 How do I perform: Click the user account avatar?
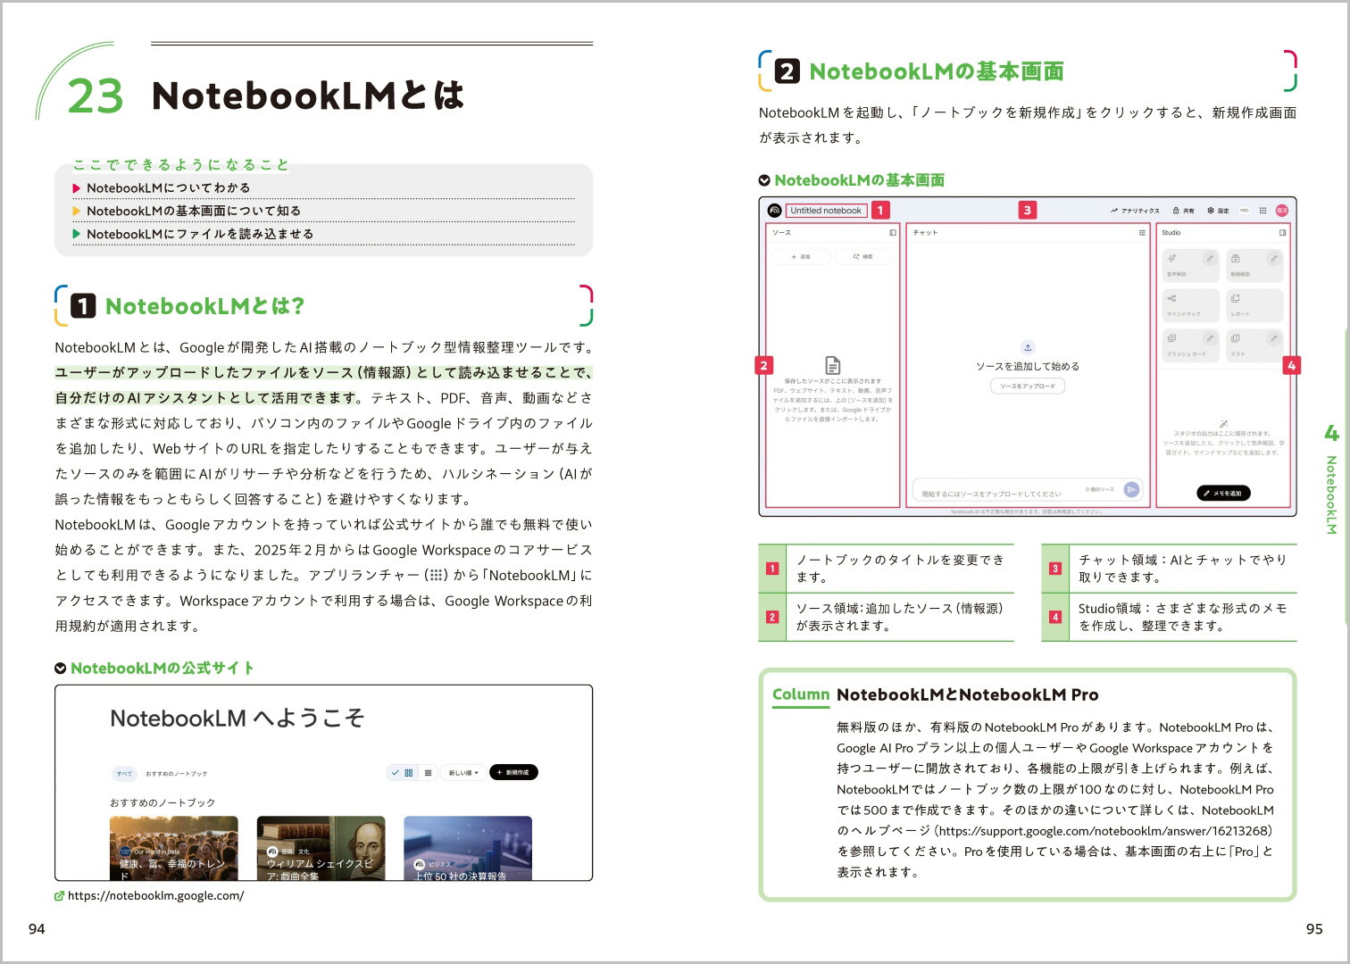(1281, 211)
